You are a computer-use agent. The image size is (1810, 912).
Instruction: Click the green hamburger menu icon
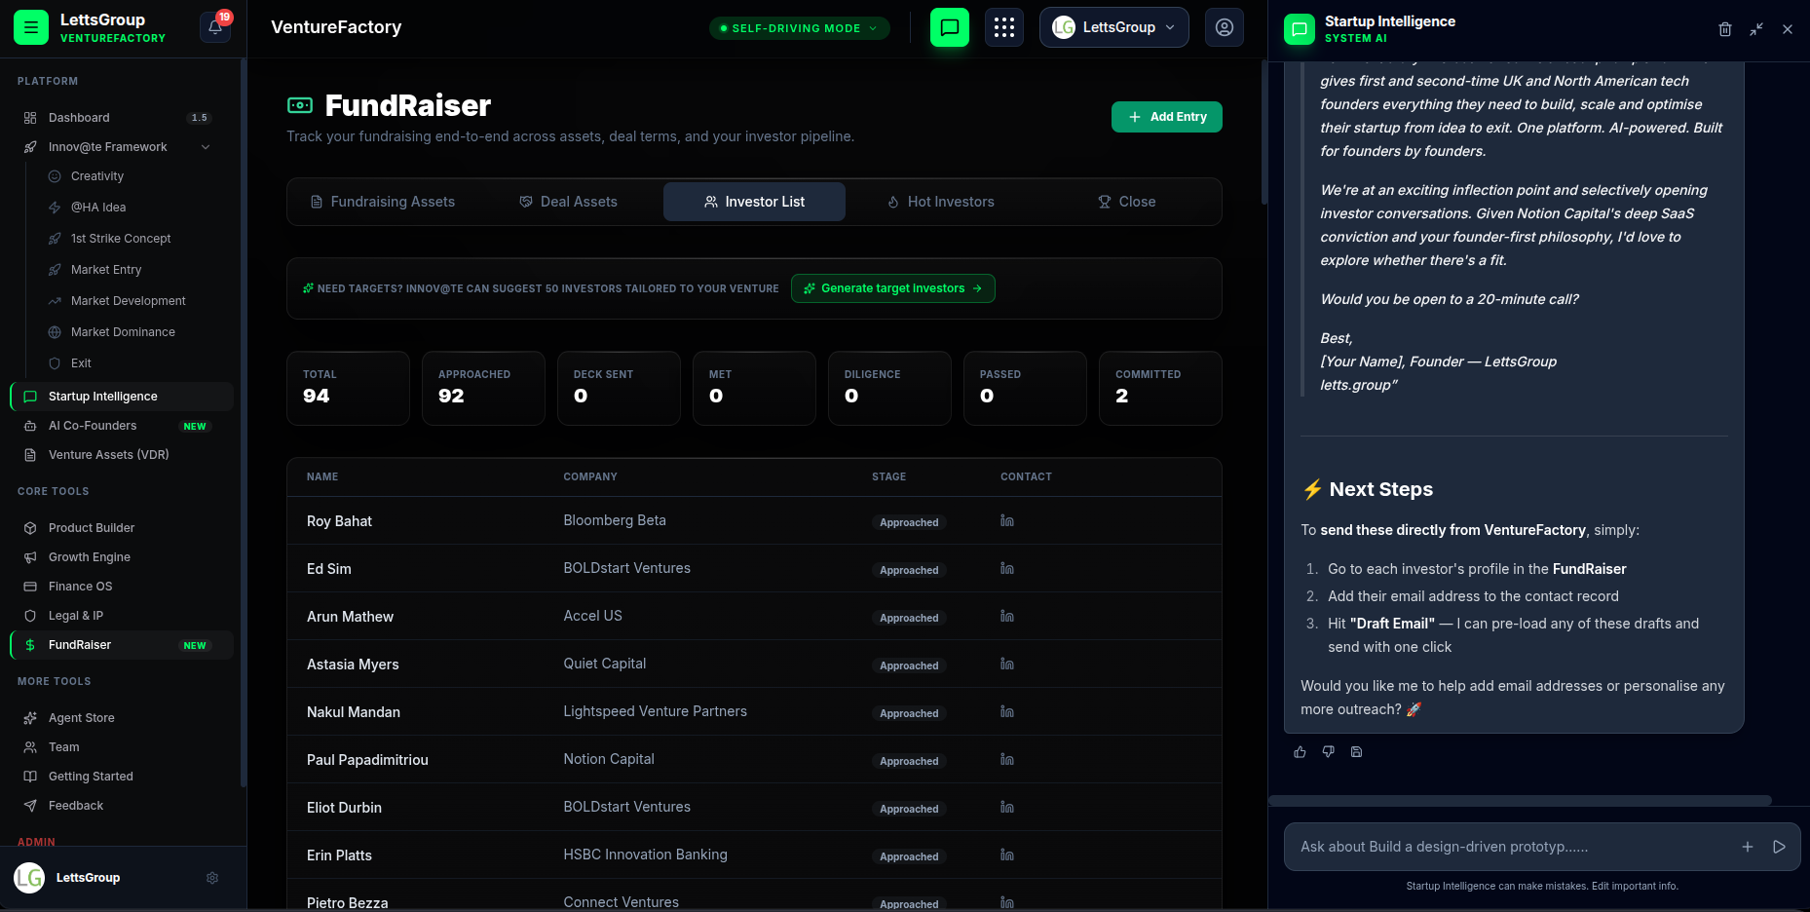tap(31, 27)
